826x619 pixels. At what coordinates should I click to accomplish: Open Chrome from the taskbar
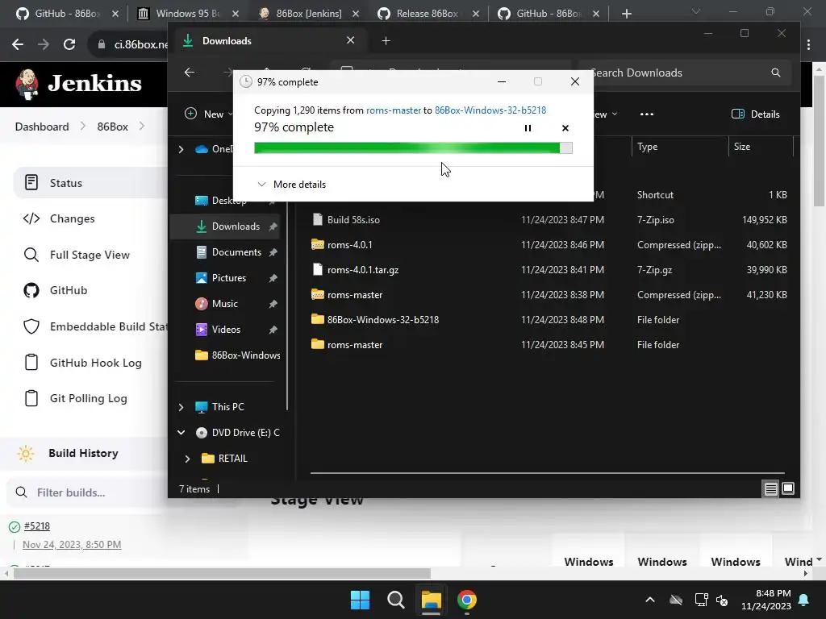[x=467, y=600]
